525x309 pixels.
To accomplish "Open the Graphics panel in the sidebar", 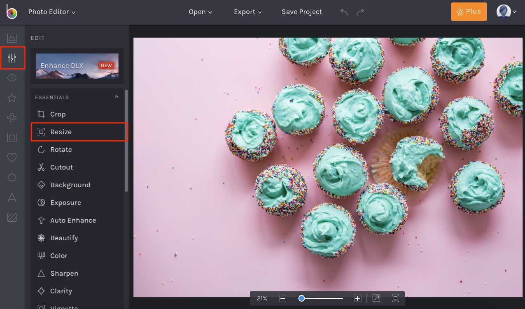I will click(12, 117).
